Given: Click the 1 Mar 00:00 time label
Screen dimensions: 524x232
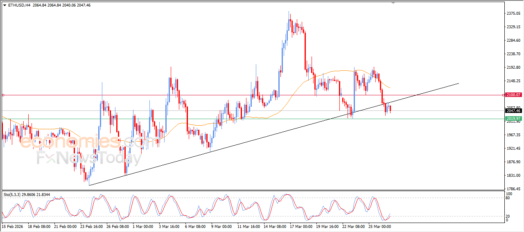Looking at the screenshot, I should [x=143, y=226].
